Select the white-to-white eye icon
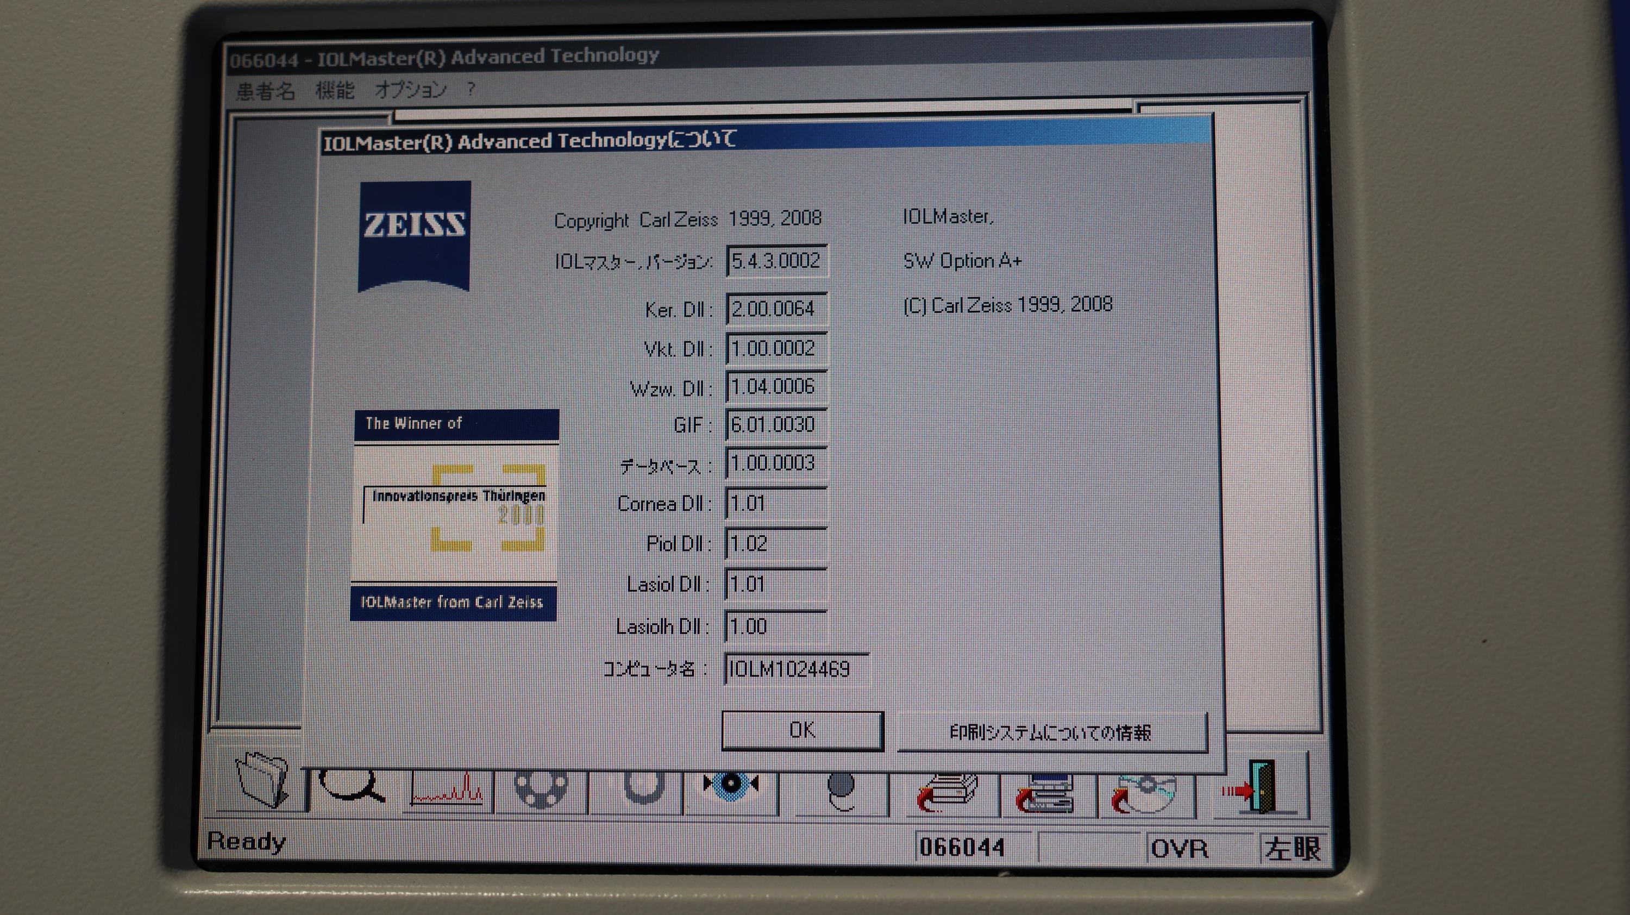 (x=731, y=788)
